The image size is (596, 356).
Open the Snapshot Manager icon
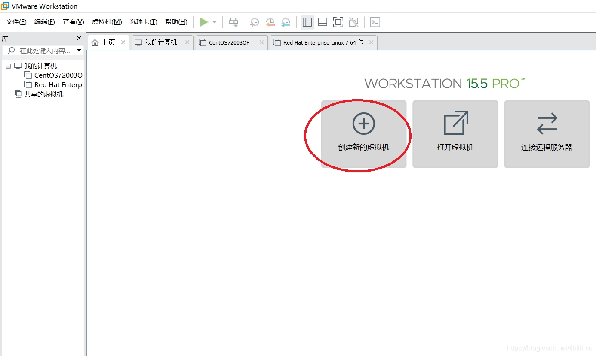286,22
